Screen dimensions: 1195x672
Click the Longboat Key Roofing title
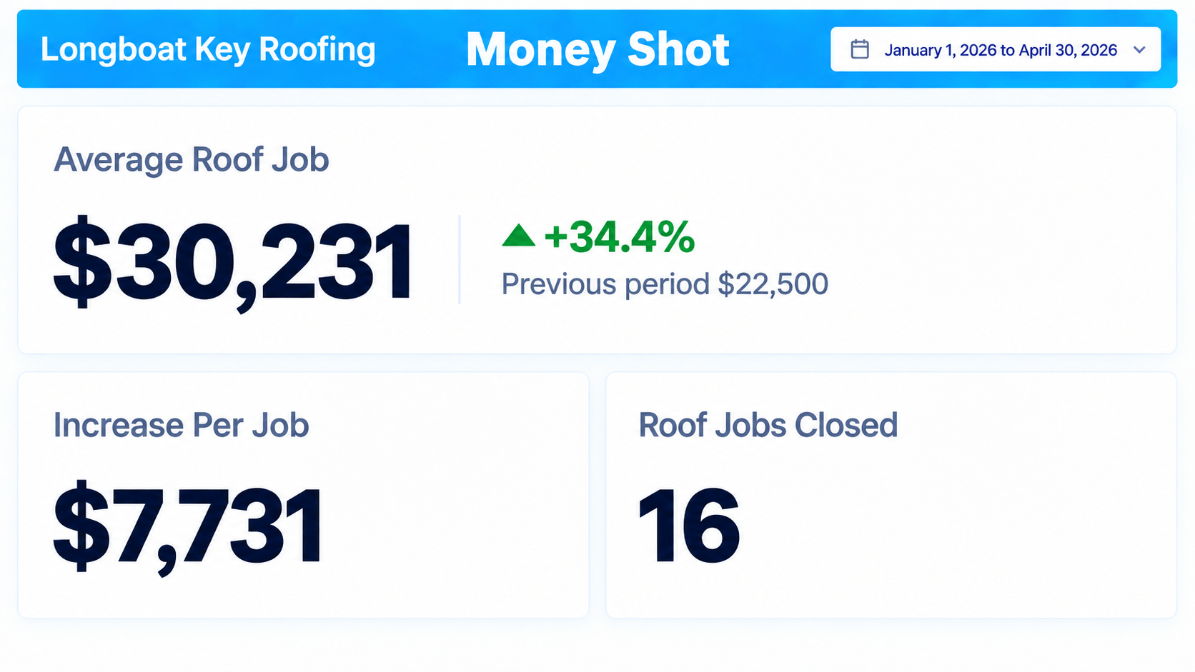(208, 49)
